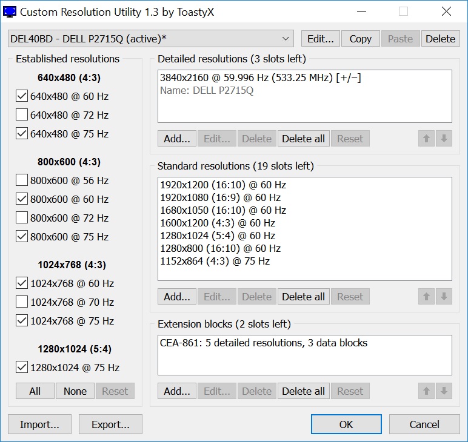Uncheck 640x480 @ 60 Hz checkbox
The height and width of the screenshot is (442, 468).
point(22,96)
